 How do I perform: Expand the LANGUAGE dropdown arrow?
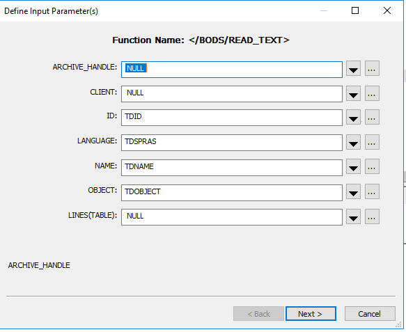click(x=354, y=142)
